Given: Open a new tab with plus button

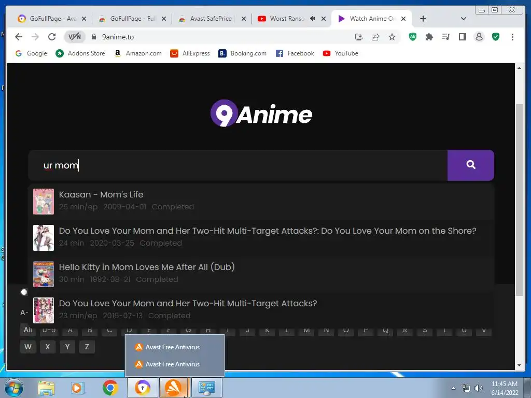Looking at the screenshot, I should pyautogui.click(x=423, y=19).
